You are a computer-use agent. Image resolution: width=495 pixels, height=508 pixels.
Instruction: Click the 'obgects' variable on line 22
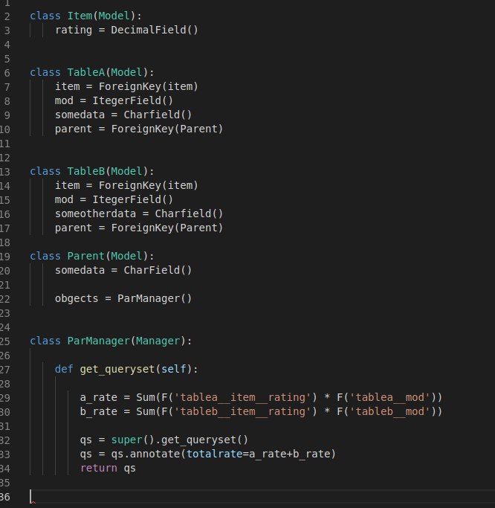77,298
